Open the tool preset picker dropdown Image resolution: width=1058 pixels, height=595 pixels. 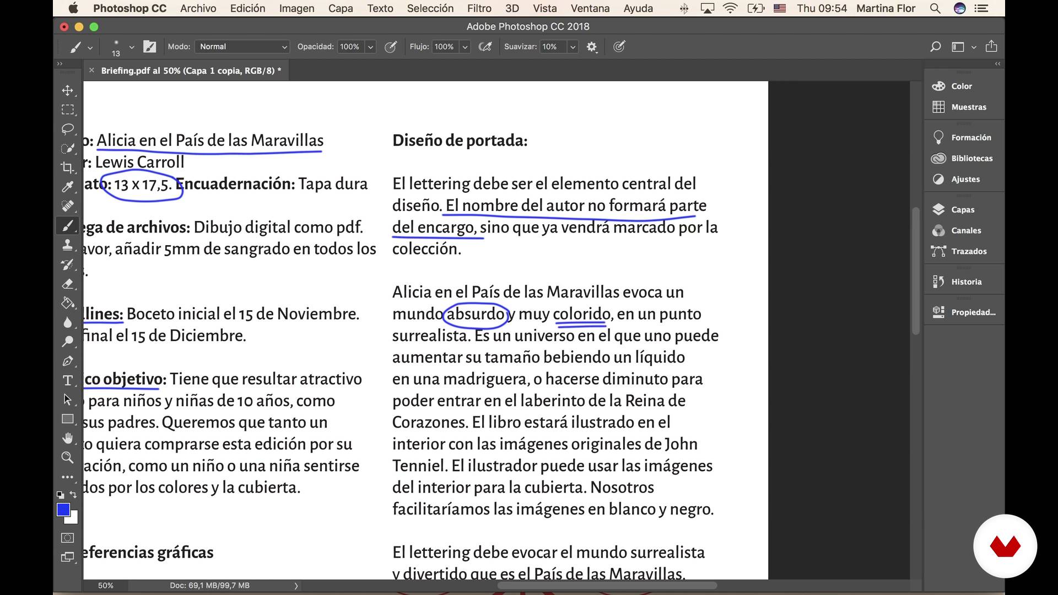90,47
